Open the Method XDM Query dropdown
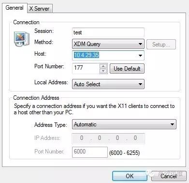 click(x=108, y=44)
